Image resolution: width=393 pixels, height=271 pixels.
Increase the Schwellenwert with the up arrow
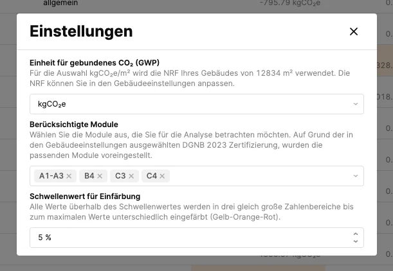coord(356,234)
